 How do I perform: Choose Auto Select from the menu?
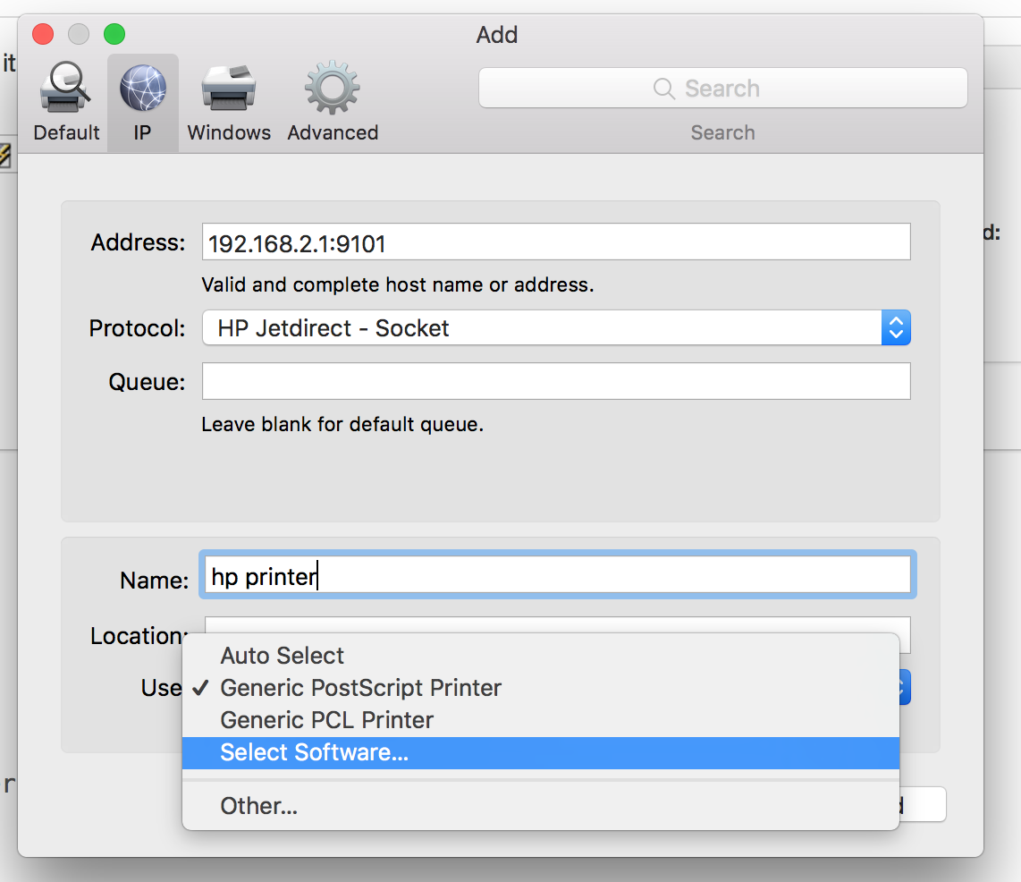pos(282,656)
